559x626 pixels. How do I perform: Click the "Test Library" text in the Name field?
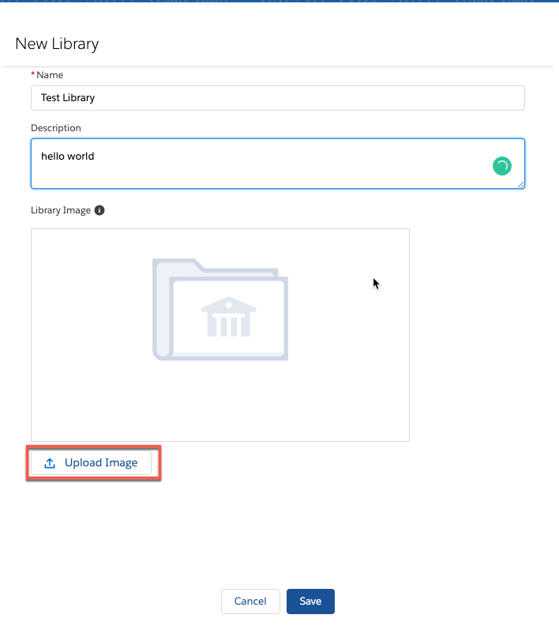(x=68, y=98)
